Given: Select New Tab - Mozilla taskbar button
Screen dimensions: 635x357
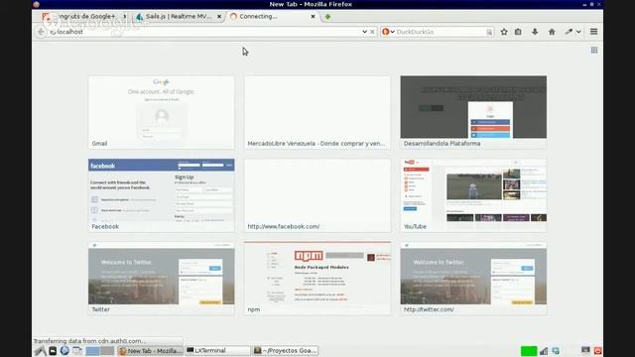Looking at the screenshot, I should (x=150, y=350).
